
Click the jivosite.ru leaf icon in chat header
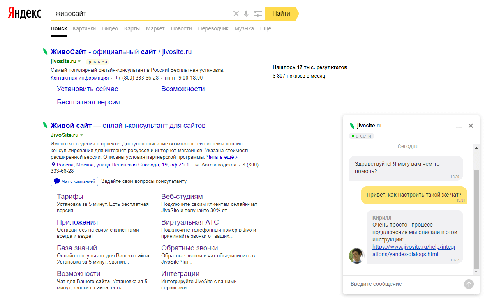(x=352, y=126)
